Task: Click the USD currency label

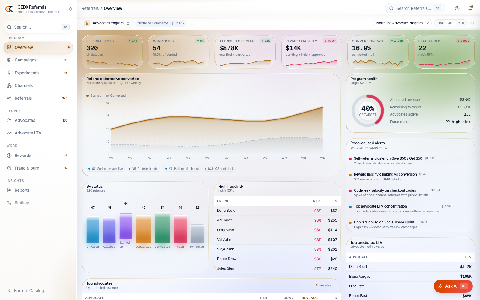Action: pyautogui.click(x=472, y=23)
